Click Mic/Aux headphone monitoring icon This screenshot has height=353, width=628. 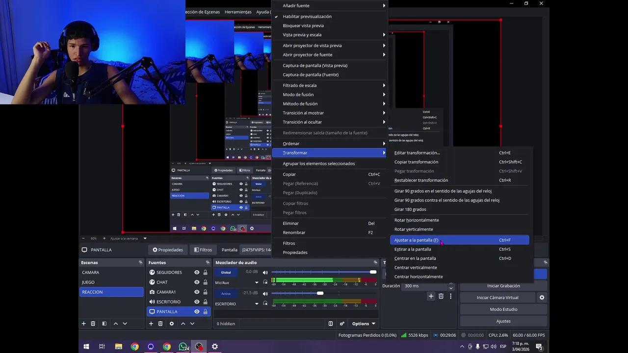(x=265, y=282)
